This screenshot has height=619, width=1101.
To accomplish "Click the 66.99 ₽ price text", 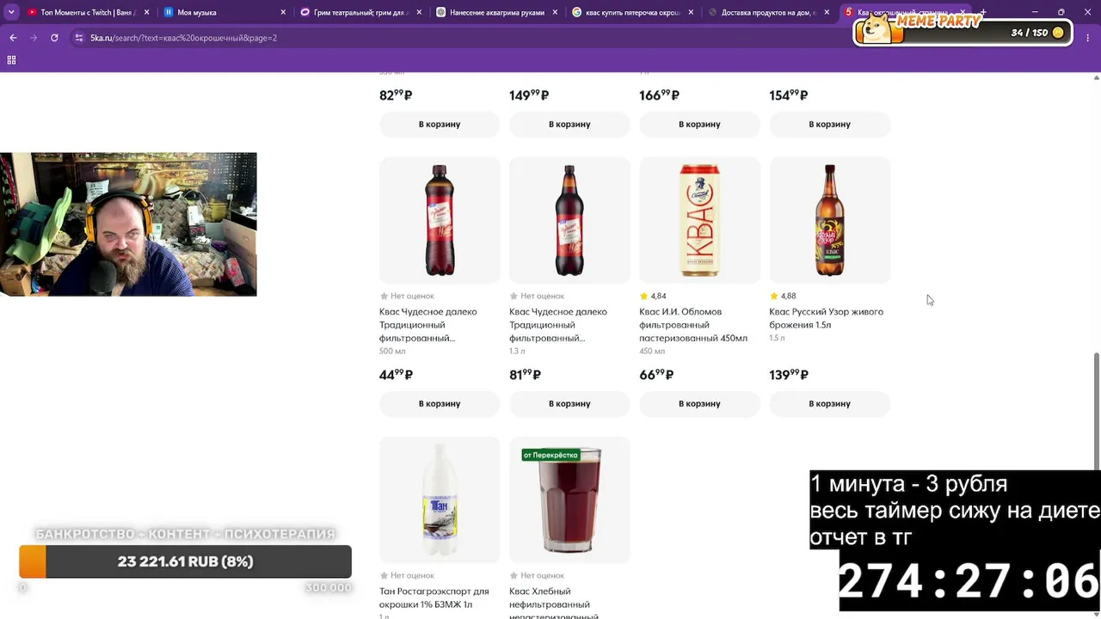I will (x=656, y=375).
